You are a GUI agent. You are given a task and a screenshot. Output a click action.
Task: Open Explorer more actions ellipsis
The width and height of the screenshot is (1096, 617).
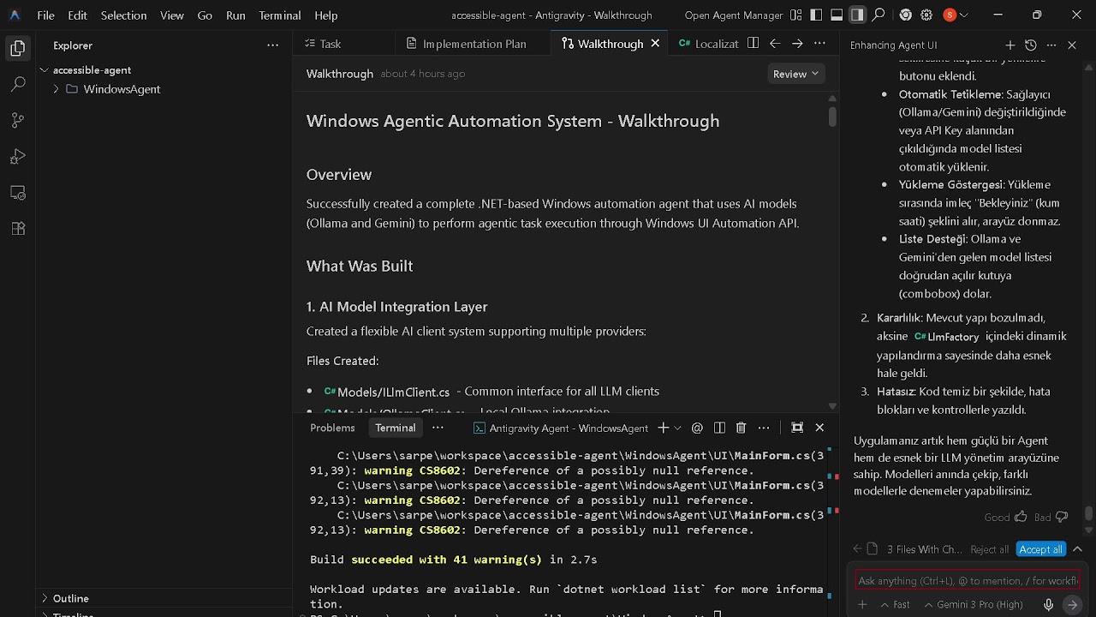click(272, 45)
